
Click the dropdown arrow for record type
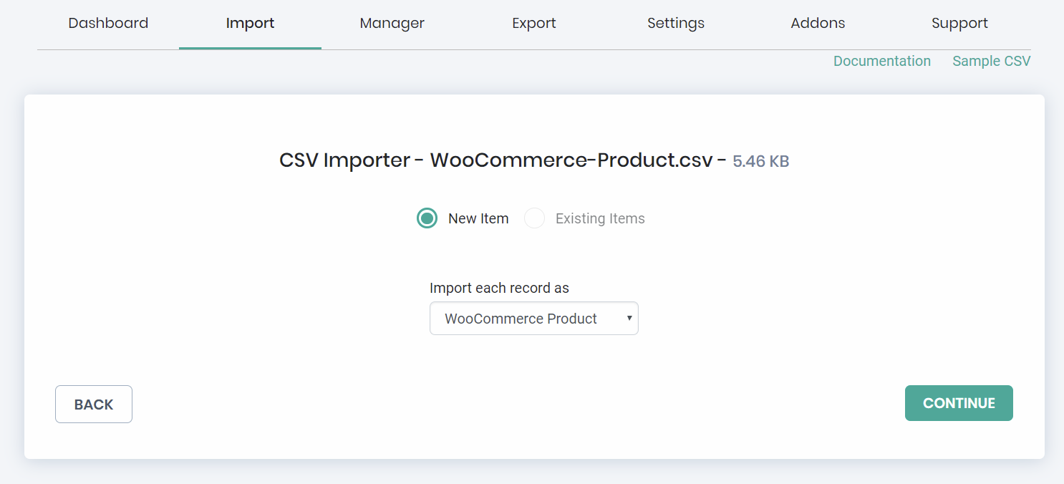tap(629, 319)
